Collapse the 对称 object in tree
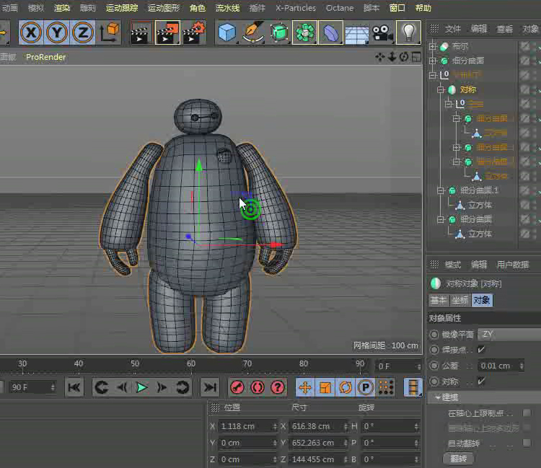This screenshot has height=468, width=541. pyautogui.click(x=441, y=89)
